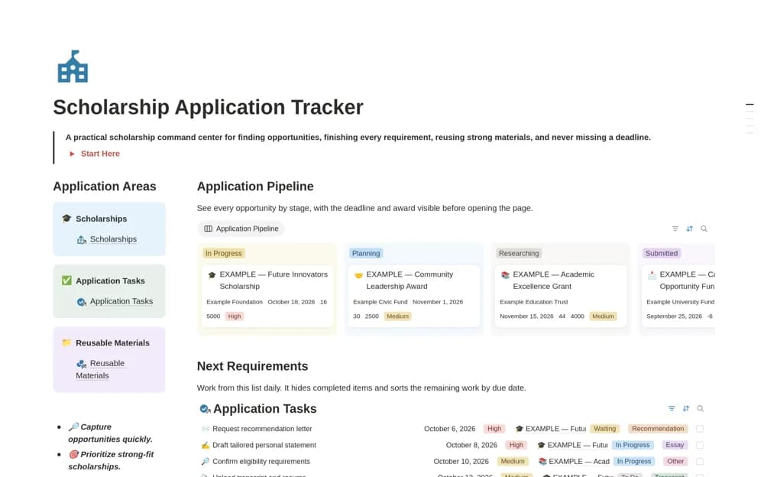Click the October 10, 2026 due date
Screen dimensions: 764x477
[x=461, y=462]
